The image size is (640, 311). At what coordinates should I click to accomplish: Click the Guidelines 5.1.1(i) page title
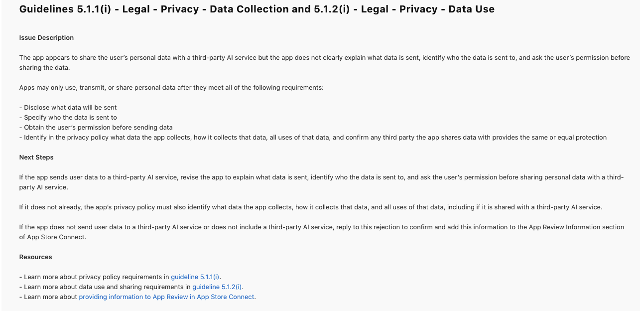click(x=257, y=9)
